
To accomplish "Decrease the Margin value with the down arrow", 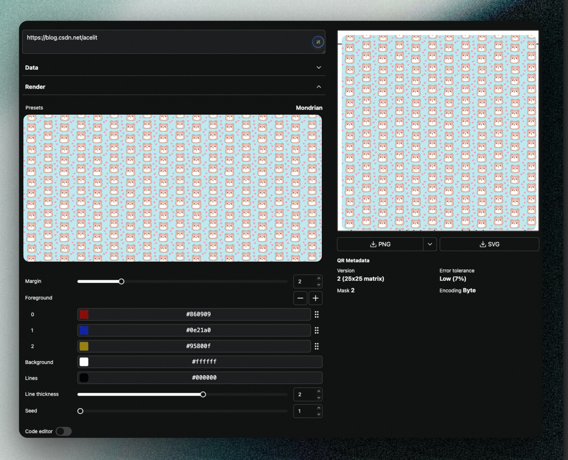I will click(319, 285).
